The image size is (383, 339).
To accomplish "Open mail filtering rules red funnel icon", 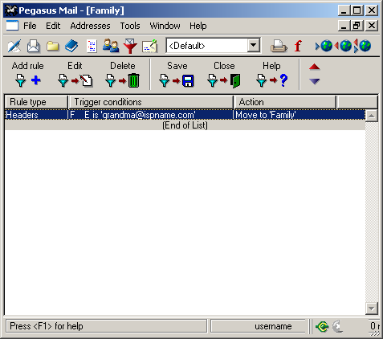I will (x=130, y=46).
